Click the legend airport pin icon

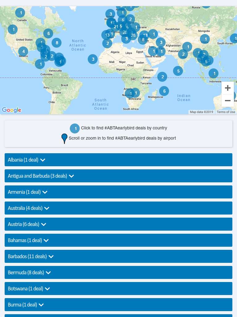coord(64,139)
